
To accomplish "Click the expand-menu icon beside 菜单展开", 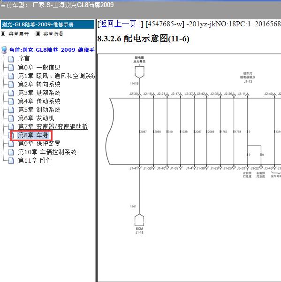I will (3, 34).
